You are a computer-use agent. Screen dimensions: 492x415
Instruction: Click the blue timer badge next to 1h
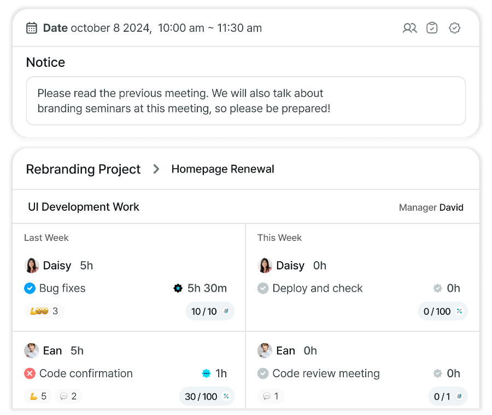[206, 374]
